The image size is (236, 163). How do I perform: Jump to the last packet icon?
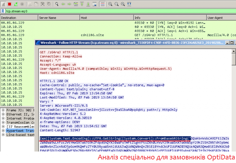(88, 4)
